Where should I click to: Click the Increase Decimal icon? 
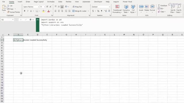[106, 11]
